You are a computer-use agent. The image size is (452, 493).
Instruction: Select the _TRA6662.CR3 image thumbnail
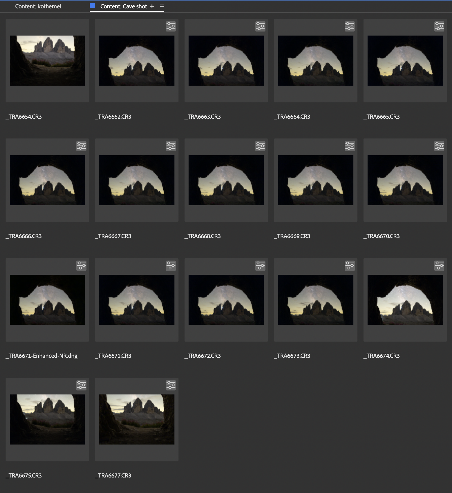(137, 60)
